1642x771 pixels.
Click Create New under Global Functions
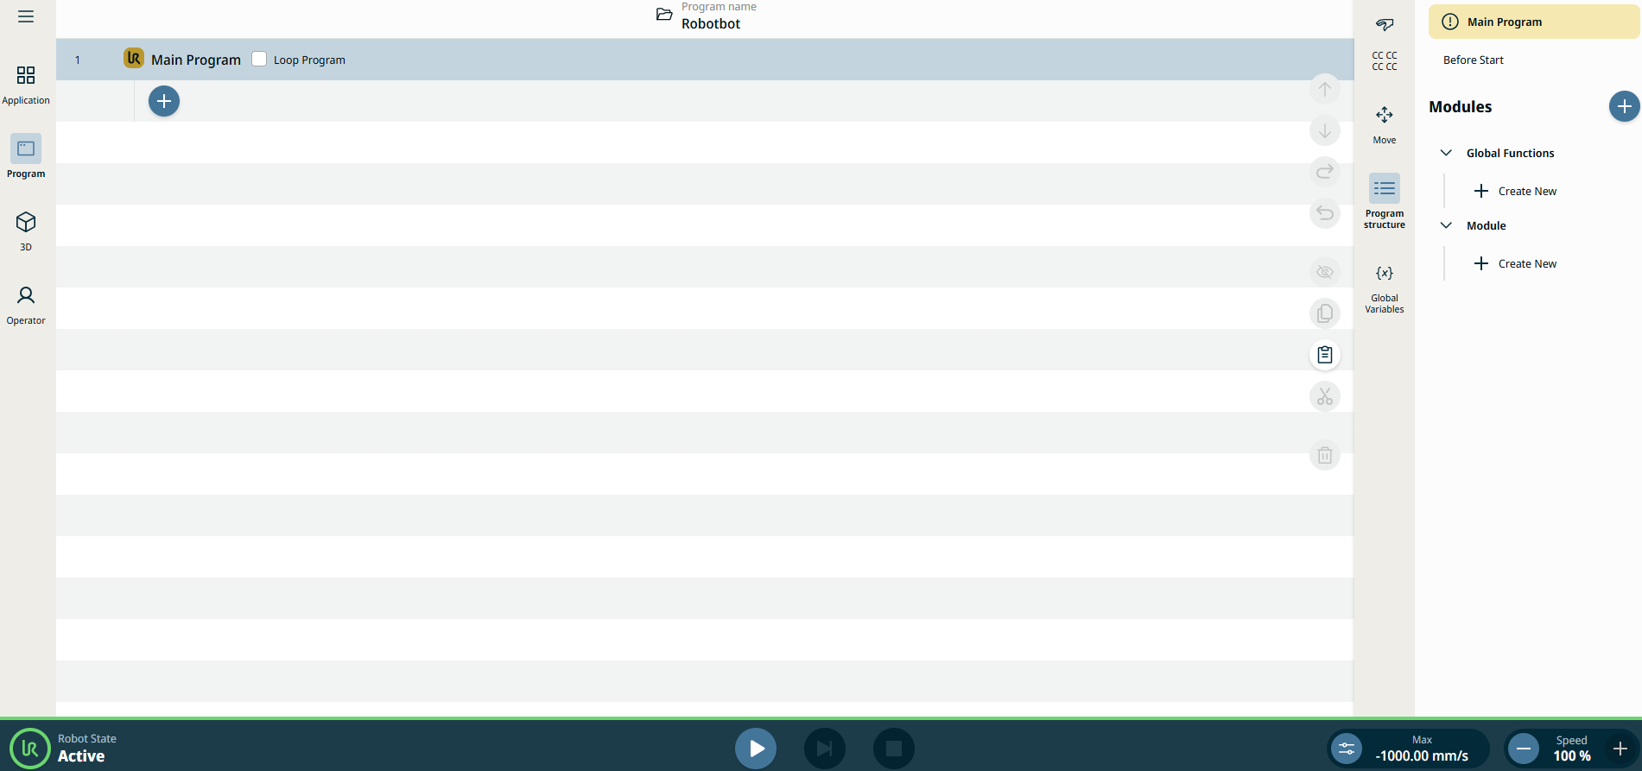point(1516,191)
